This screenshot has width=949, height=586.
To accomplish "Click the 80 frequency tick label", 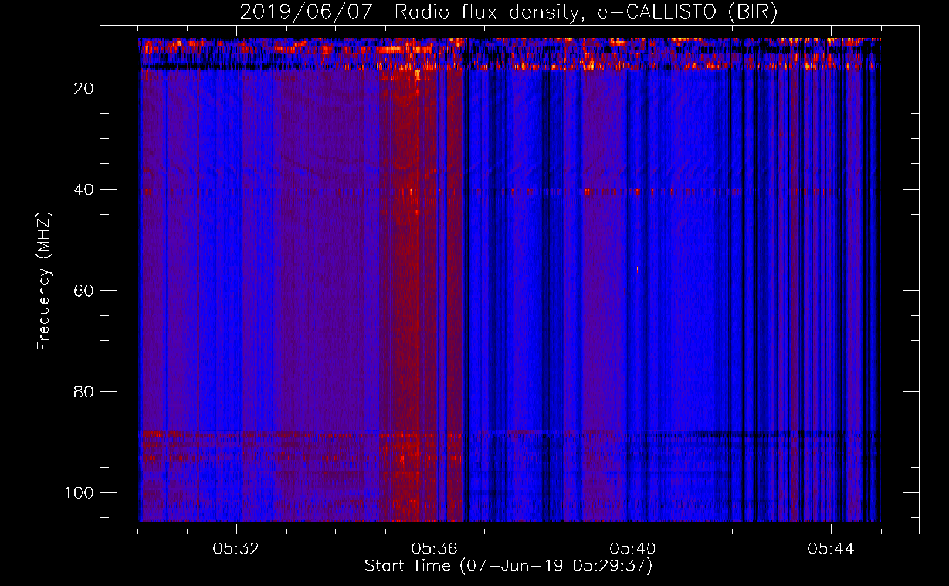I will (x=84, y=392).
